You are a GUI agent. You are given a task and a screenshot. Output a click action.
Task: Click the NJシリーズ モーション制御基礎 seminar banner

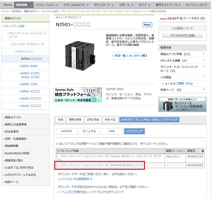(182, 104)
